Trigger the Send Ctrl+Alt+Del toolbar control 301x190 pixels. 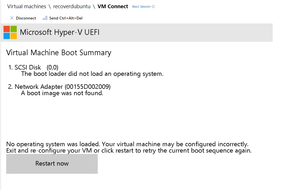65,18
